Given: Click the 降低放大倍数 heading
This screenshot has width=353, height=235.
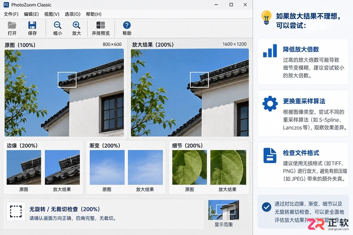Looking at the screenshot, I should point(301,50).
